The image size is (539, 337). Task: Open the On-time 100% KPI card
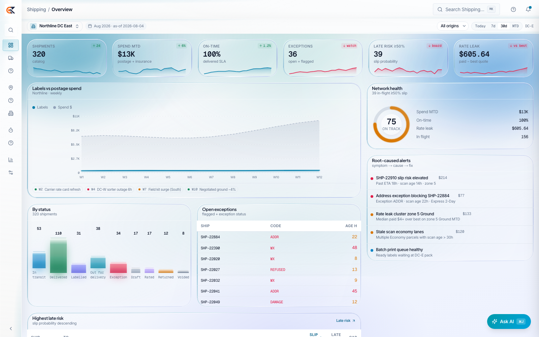(x=237, y=58)
